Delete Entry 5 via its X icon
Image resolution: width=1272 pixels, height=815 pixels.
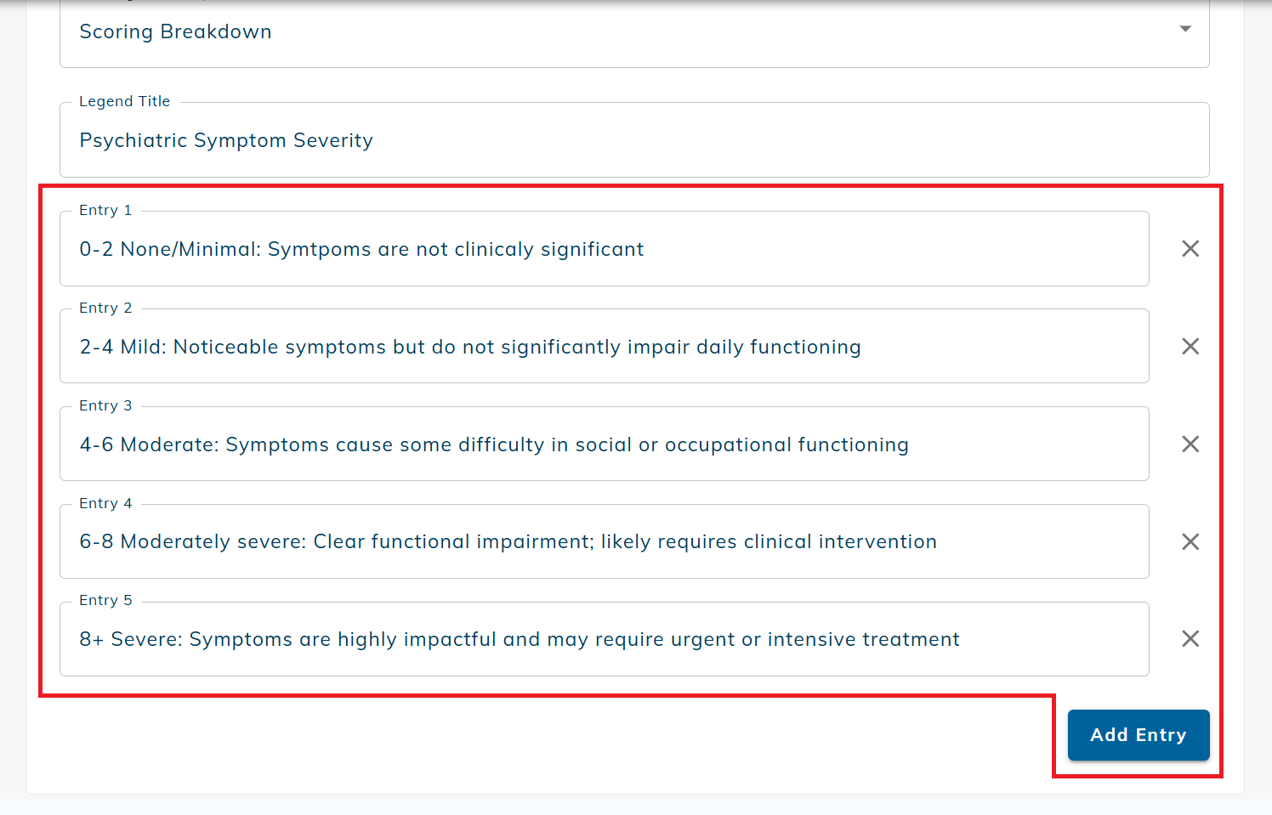point(1190,639)
